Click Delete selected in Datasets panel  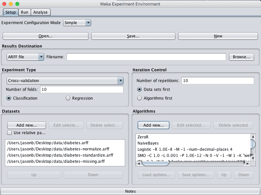(x=105, y=125)
